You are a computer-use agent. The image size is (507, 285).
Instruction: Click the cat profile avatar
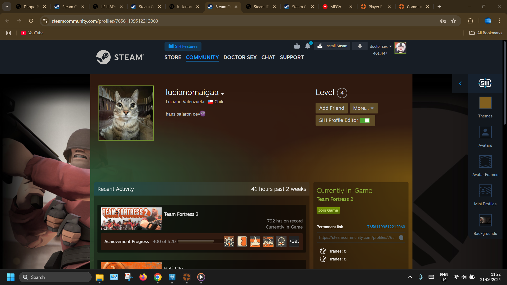tap(126, 113)
